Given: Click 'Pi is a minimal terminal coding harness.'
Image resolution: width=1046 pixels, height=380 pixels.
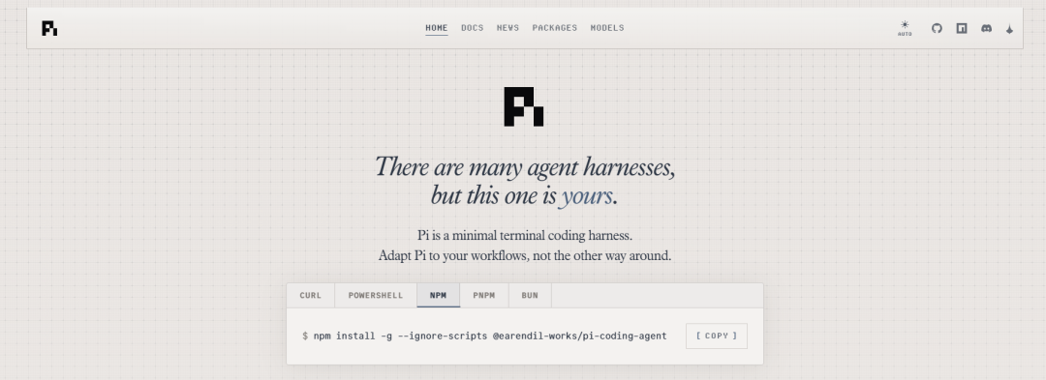Looking at the screenshot, I should 524,236.
